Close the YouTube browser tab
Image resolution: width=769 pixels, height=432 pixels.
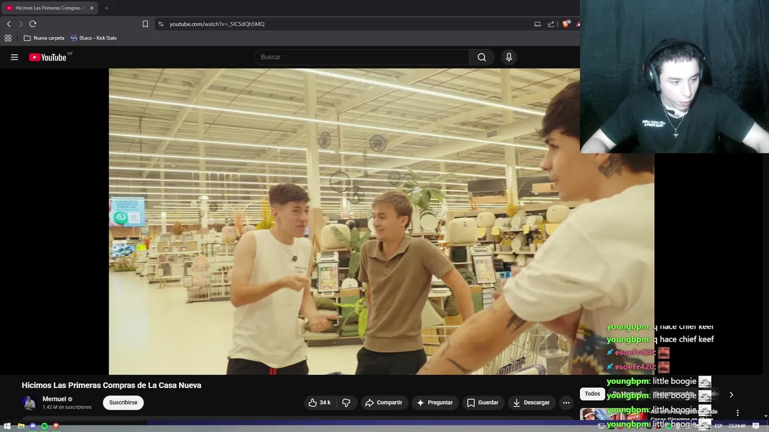[91, 8]
